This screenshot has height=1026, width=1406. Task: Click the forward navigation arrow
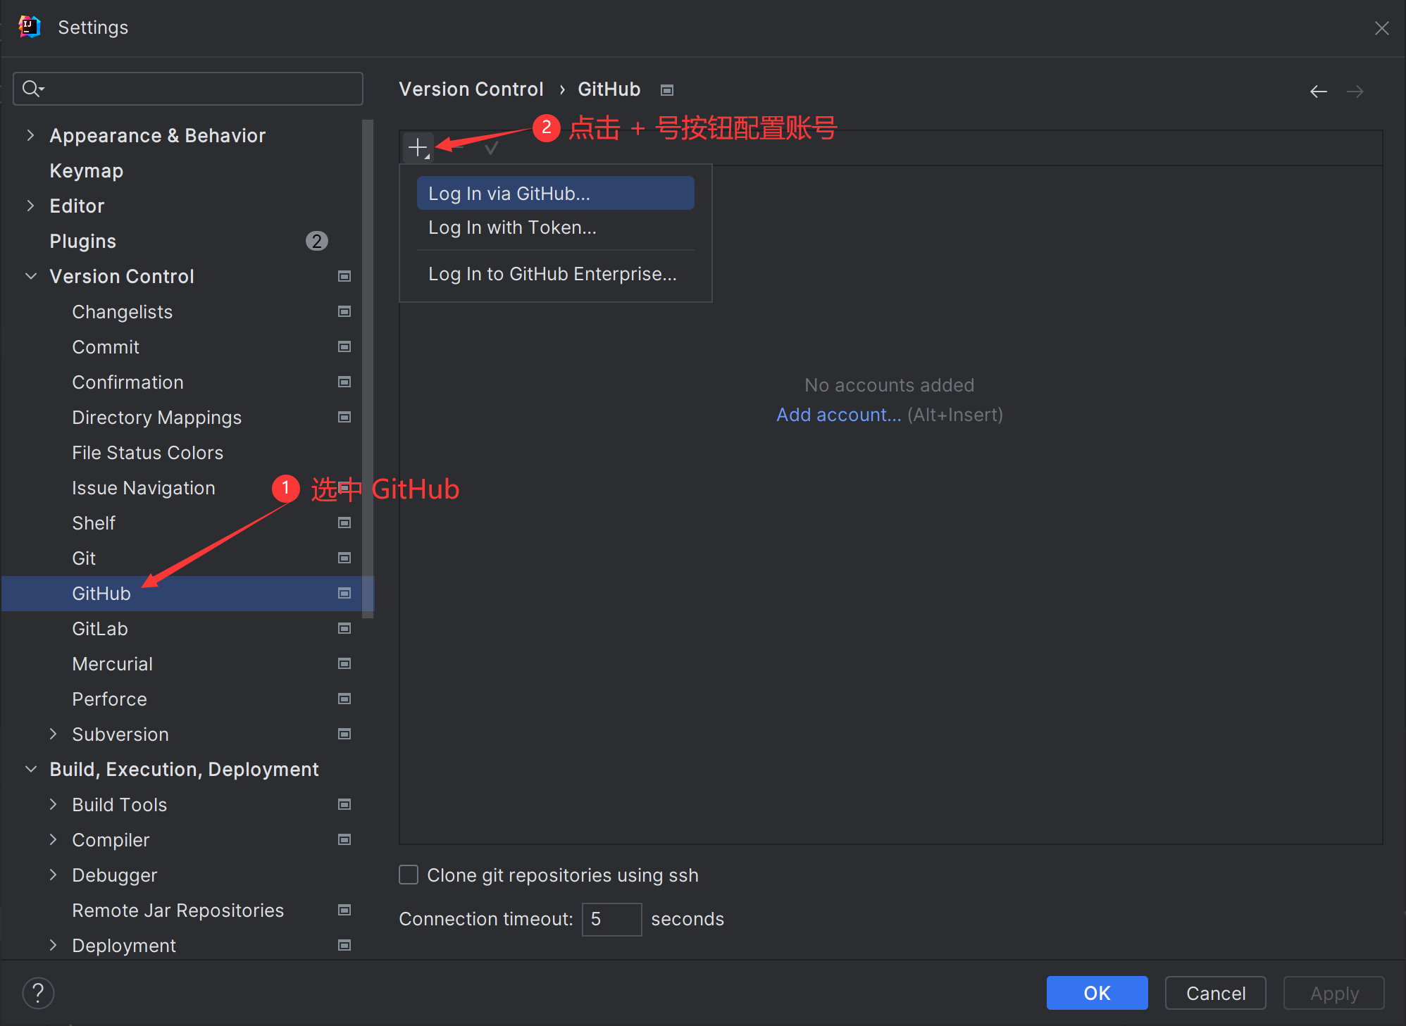tap(1355, 92)
